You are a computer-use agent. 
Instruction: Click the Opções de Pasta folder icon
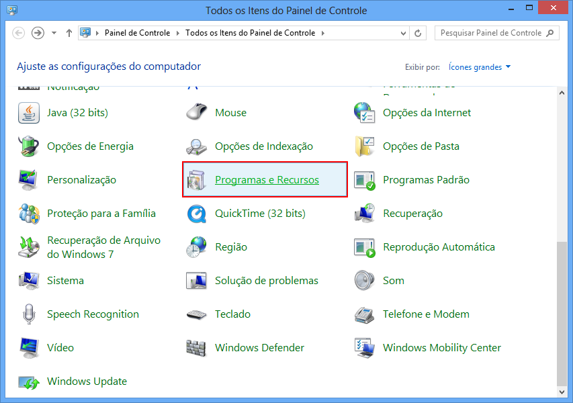coord(364,146)
